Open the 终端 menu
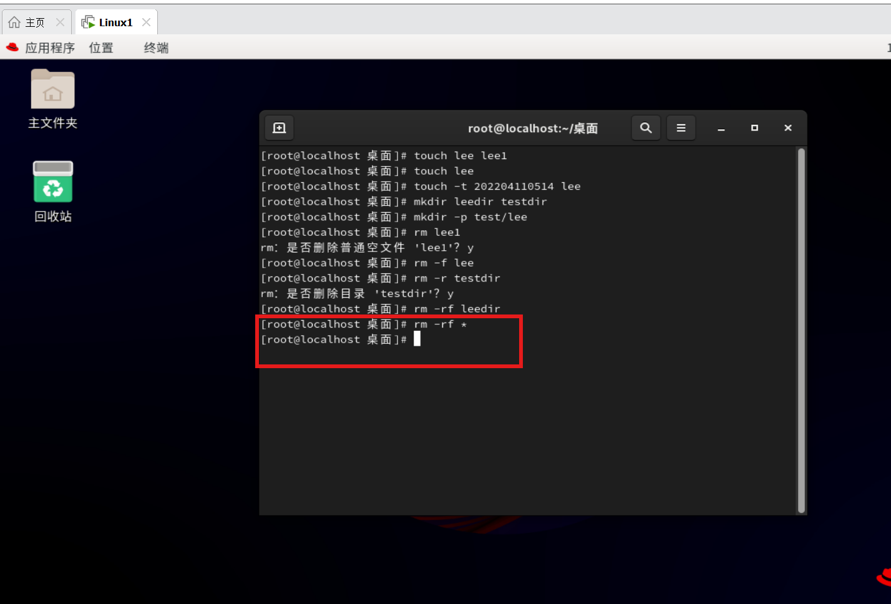 coord(156,48)
